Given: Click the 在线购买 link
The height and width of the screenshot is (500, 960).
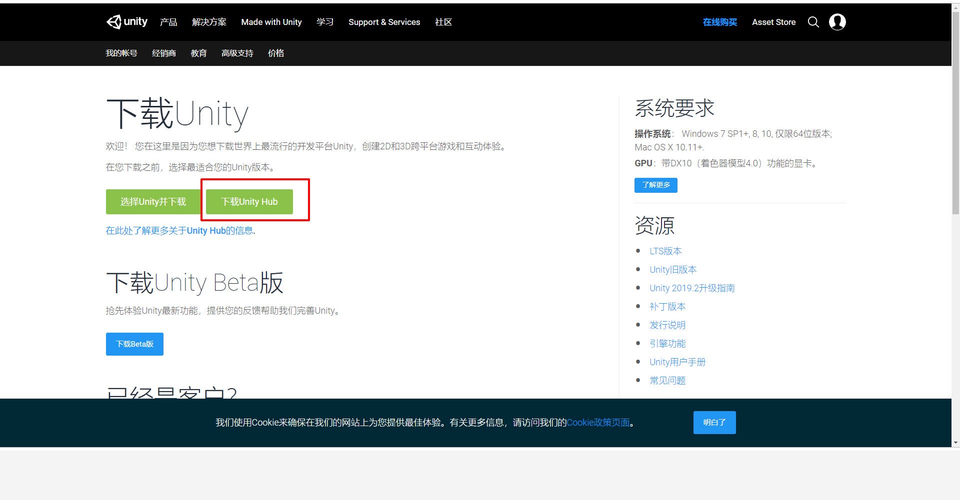Looking at the screenshot, I should point(720,22).
